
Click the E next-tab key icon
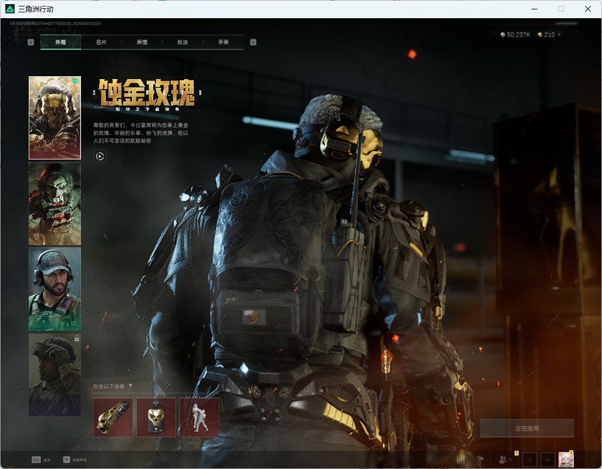pyautogui.click(x=253, y=42)
